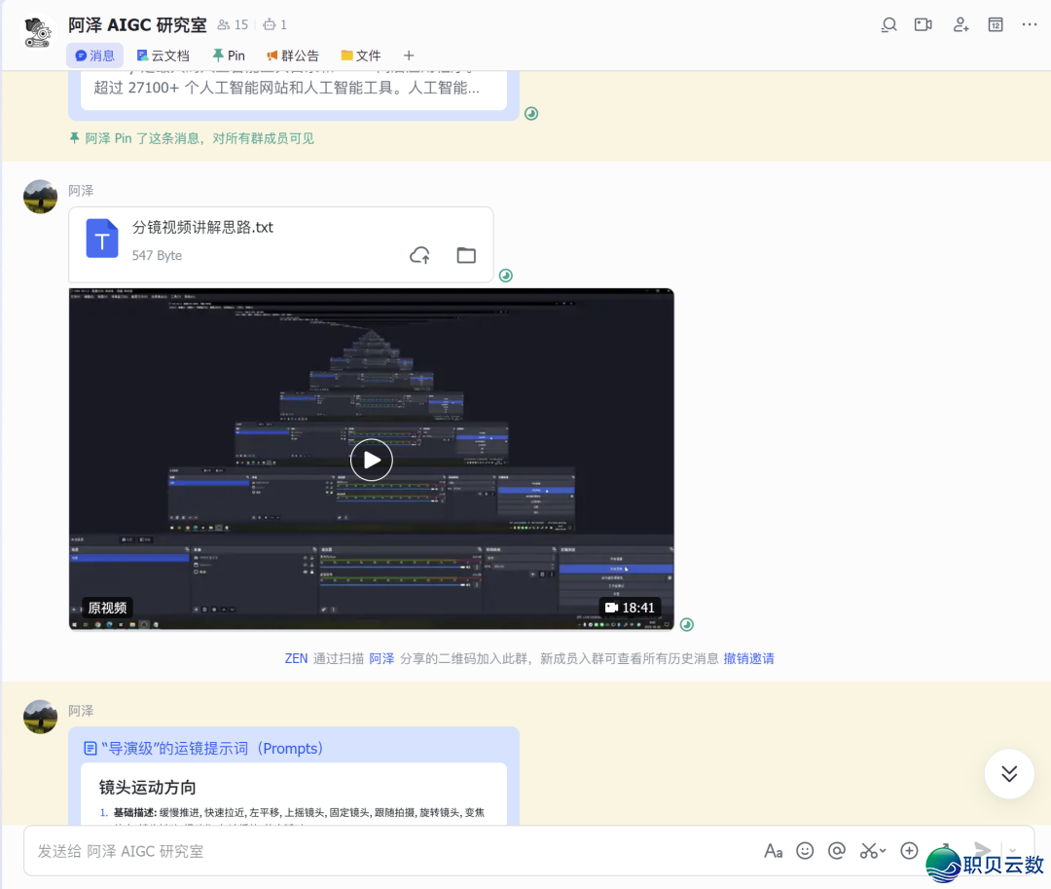This screenshot has height=889, width=1051.
Task: Open text formatting with the Aa icon
Action: click(x=774, y=850)
